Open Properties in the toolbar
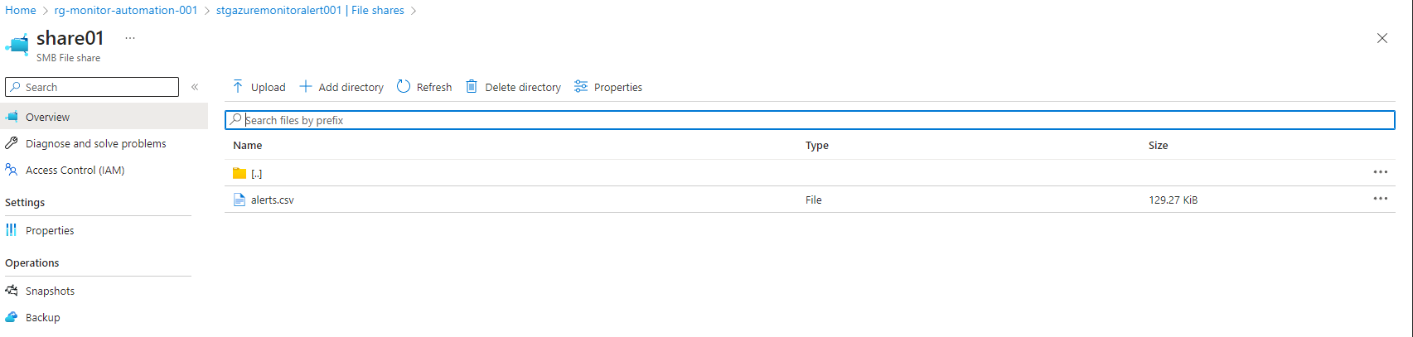 pos(608,87)
